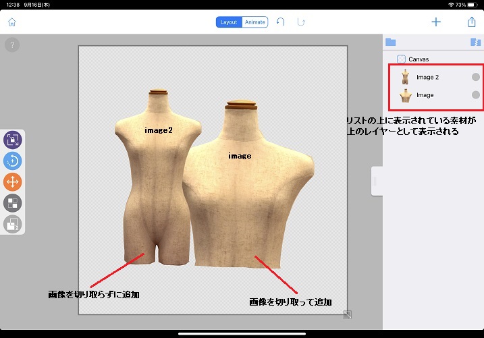The width and height of the screenshot is (484, 338).
Task: Tap the gray checkerboard tool icon
Action: click(x=14, y=202)
